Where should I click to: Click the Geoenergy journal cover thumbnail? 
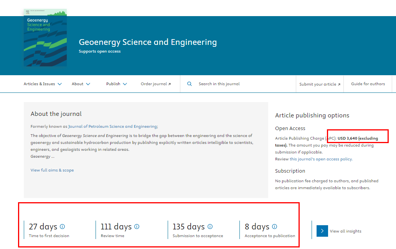click(45, 37)
